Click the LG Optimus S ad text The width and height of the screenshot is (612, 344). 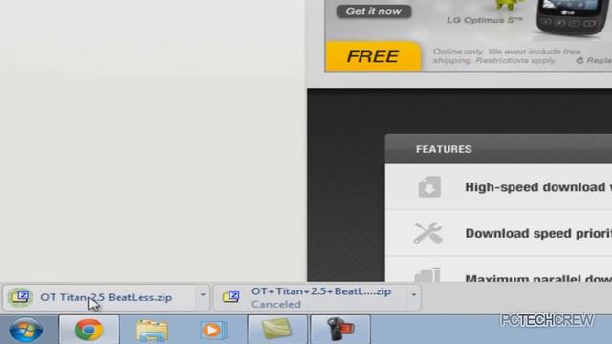point(485,20)
